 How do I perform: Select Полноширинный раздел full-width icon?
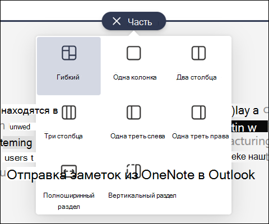click(69, 171)
